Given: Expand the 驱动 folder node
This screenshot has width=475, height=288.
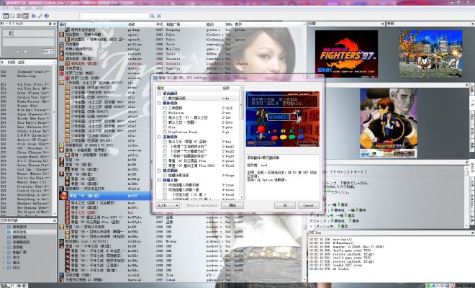Looking at the screenshot, I should (4, 263).
